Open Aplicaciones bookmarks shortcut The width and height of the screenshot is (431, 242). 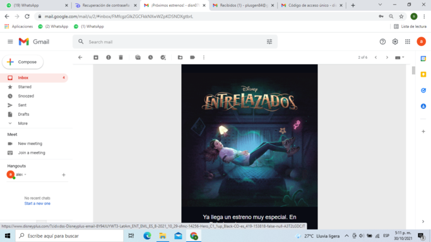[x=19, y=26]
